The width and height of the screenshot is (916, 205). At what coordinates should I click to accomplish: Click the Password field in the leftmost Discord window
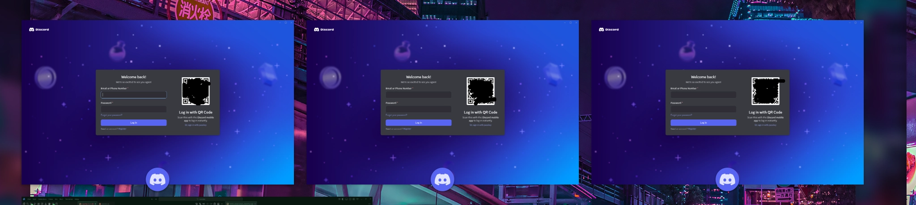[x=134, y=109]
